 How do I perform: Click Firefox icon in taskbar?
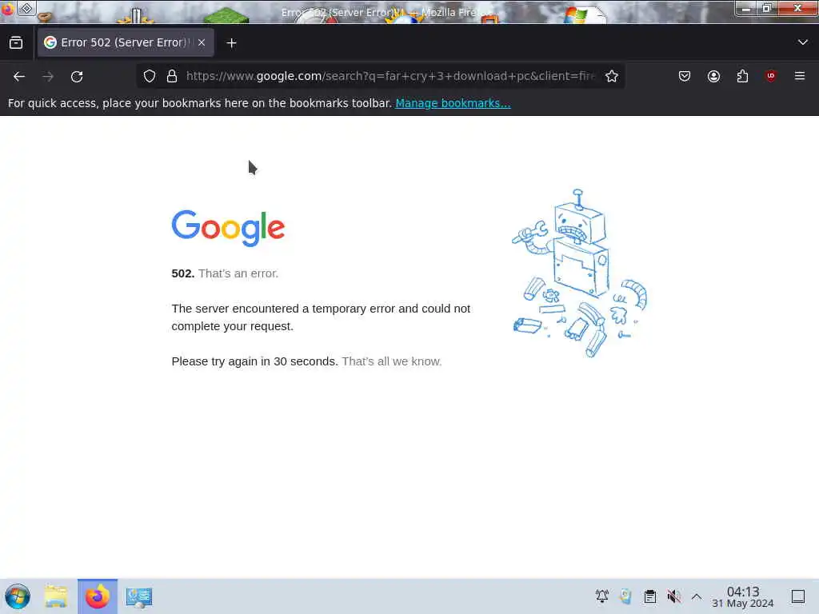point(98,596)
